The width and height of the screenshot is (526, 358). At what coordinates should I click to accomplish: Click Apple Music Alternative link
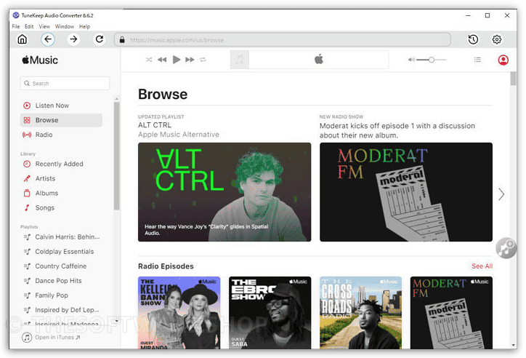[x=179, y=135]
